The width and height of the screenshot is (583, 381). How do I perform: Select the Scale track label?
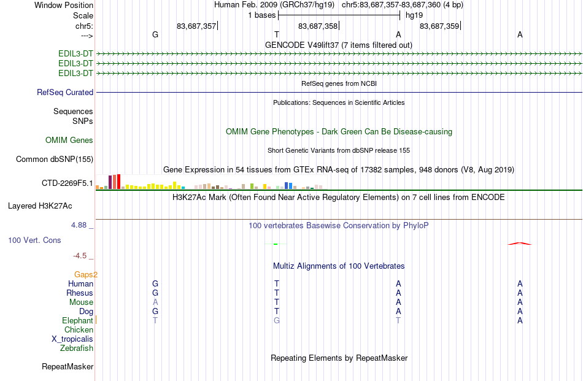(83, 15)
